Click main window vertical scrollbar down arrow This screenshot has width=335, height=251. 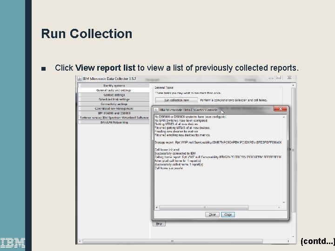click(x=293, y=237)
